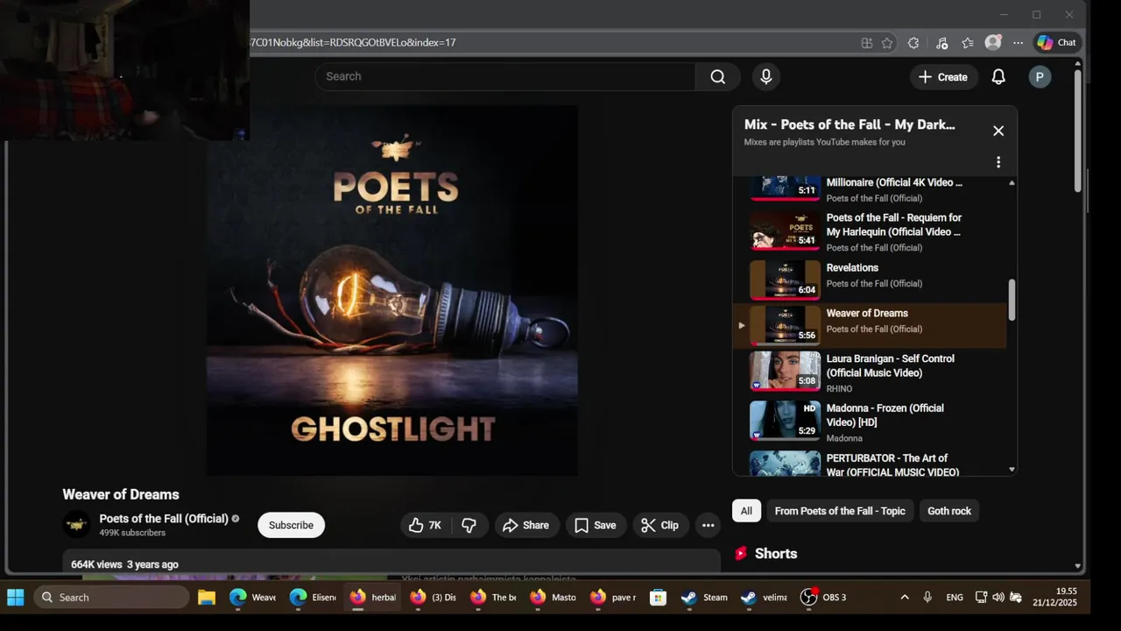Switch to Firefox (3) Dis taskbar window
1121x631 pixels.
(433, 597)
